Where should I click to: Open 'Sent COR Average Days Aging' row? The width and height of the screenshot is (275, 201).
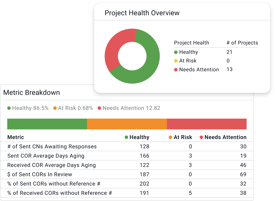46,156
